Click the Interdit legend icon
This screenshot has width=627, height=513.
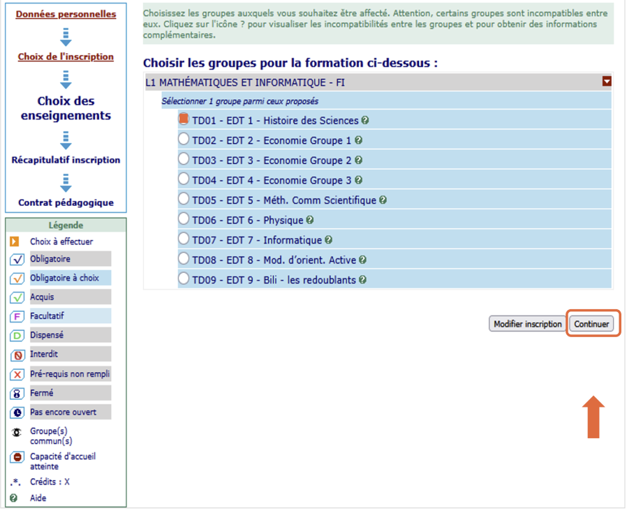pyautogui.click(x=17, y=355)
